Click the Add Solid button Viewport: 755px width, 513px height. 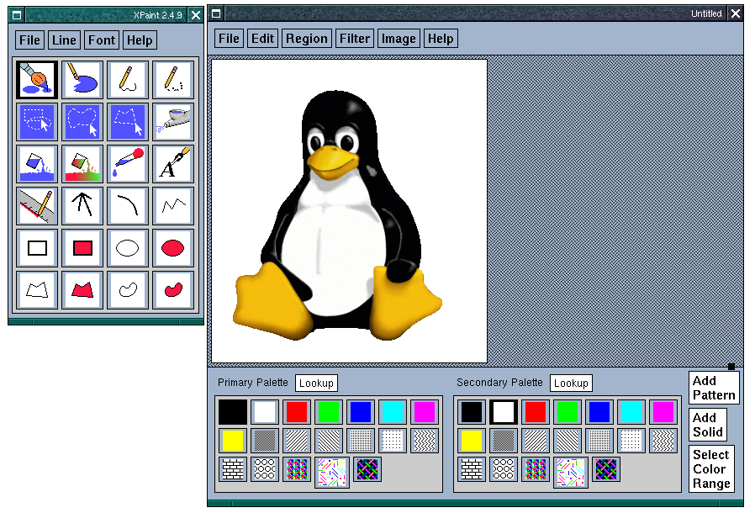click(x=708, y=425)
